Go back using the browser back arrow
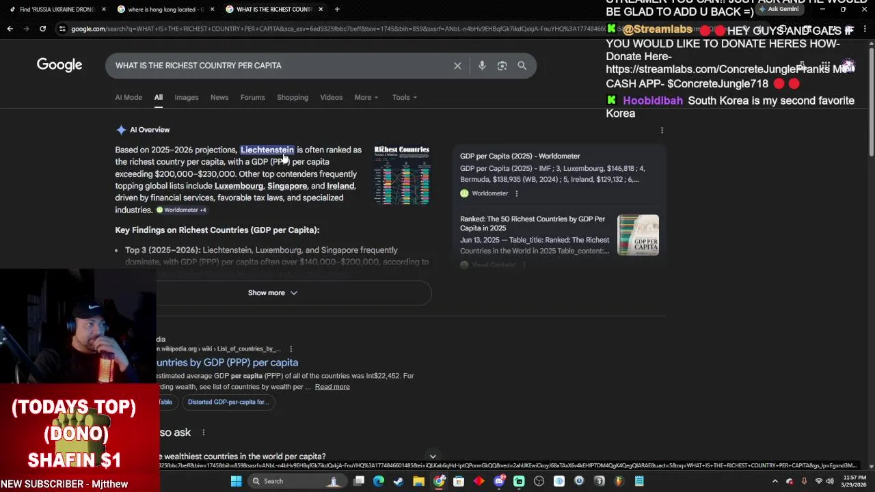The width and height of the screenshot is (875, 492). click(10, 29)
